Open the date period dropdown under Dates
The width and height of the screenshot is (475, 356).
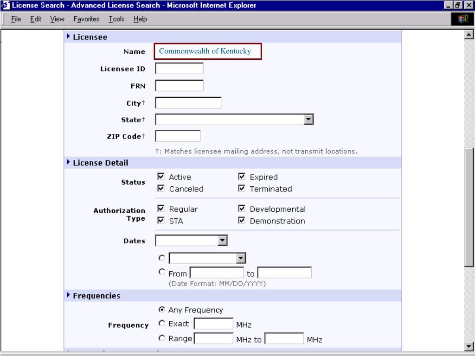241,258
